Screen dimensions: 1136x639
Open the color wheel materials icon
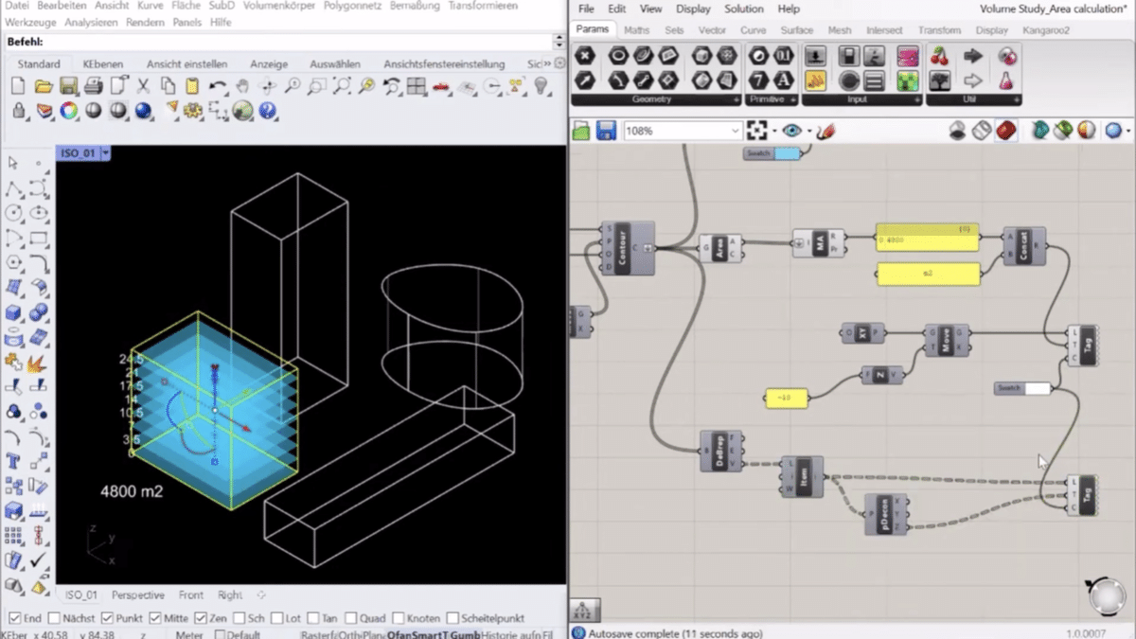(68, 111)
